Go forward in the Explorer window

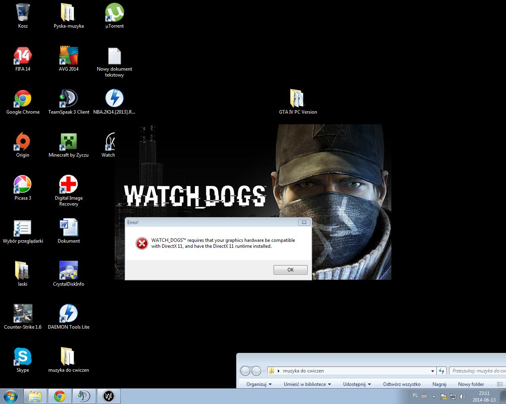(256, 371)
